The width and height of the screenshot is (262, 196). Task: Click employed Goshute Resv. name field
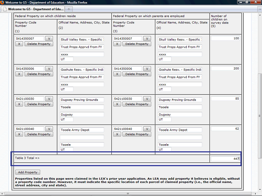click(180, 69)
